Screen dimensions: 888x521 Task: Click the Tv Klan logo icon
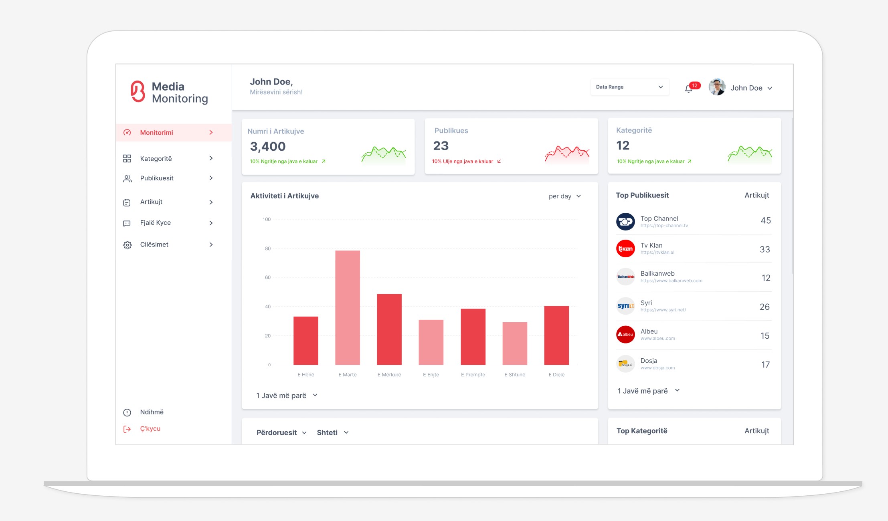625,249
